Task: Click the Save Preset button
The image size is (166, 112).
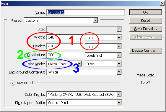Action: tap(146, 29)
